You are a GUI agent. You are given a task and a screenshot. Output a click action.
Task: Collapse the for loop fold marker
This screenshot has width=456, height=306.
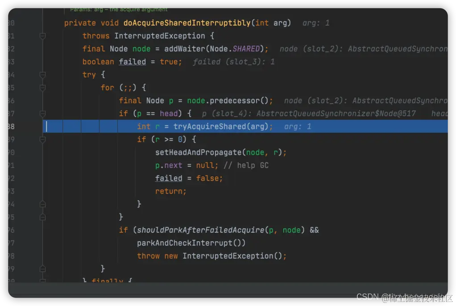point(42,88)
